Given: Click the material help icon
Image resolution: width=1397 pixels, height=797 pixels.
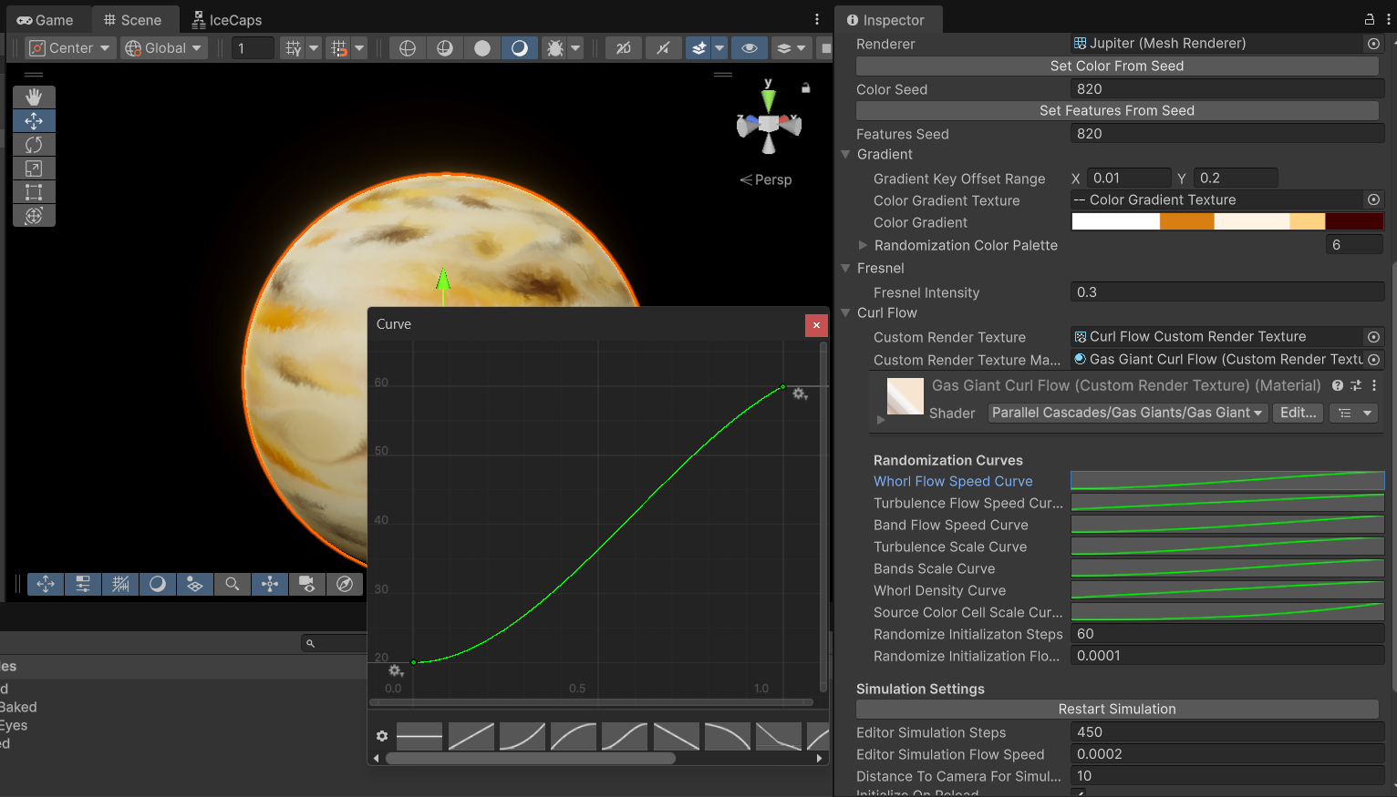Looking at the screenshot, I should [1338, 385].
